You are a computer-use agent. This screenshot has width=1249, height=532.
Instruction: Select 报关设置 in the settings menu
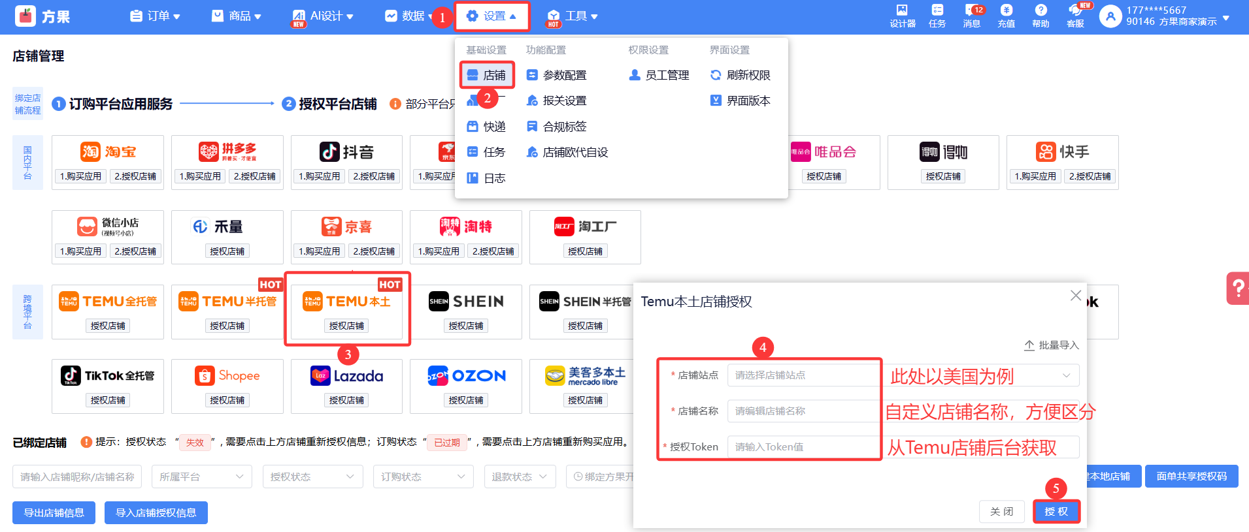[557, 101]
